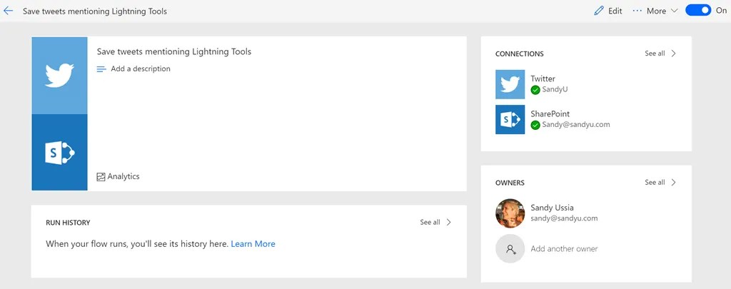Image resolution: width=731 pixels, height=289 pixels.
Task: Expand Connections chevron arrow
Action: [x=673, y=54]
